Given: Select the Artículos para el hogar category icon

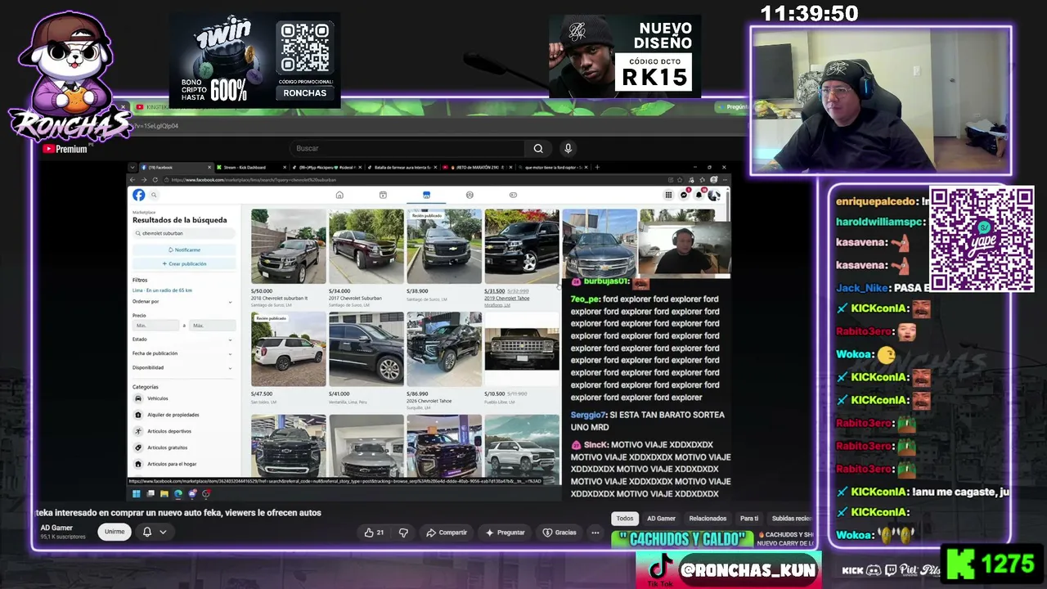Looking at the screenshot, I should [139, 464].
